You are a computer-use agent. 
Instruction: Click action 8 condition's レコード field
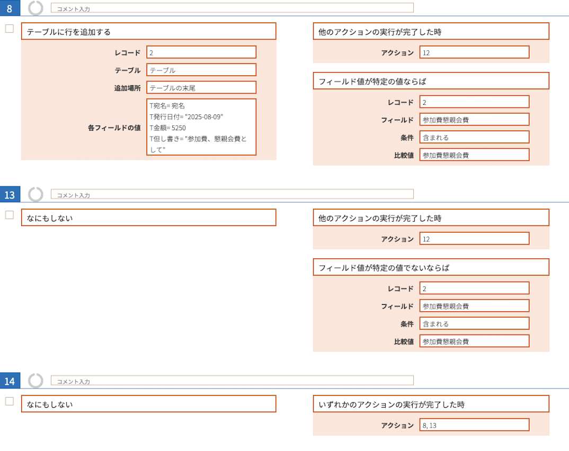pos(474,102)
